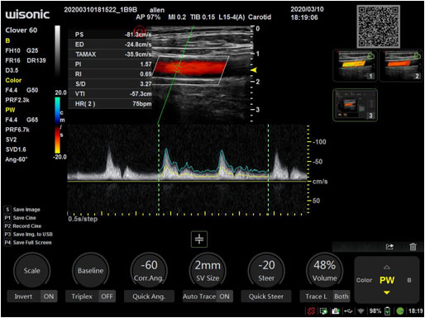Click the red network disconnected icon

tap(311, 311)
